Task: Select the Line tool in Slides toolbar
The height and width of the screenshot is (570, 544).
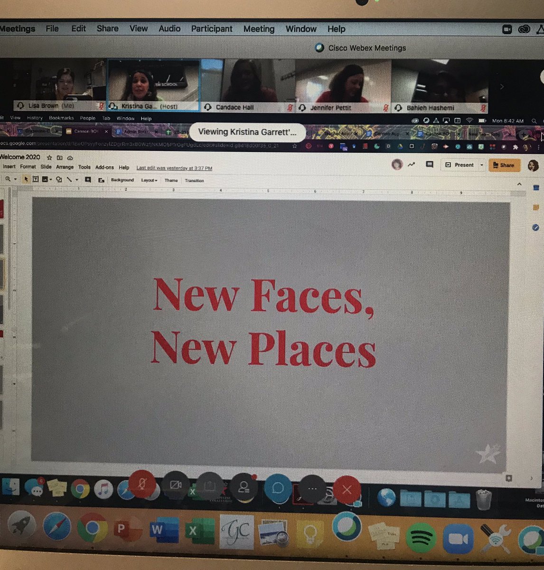Action: [69, 180]
